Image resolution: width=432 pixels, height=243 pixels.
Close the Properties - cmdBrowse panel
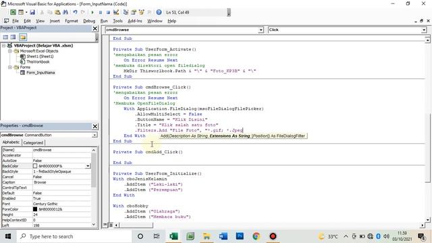coord(94,126)
